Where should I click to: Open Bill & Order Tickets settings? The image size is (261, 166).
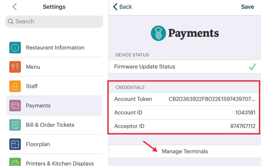coord(50,125)
